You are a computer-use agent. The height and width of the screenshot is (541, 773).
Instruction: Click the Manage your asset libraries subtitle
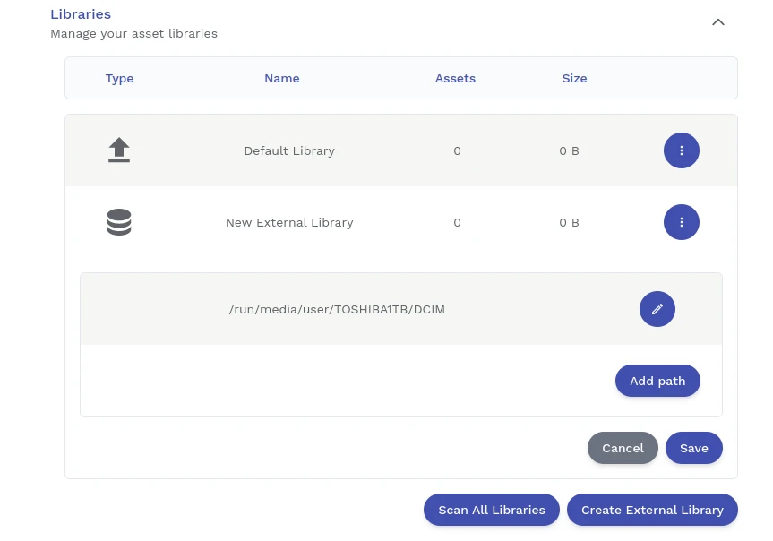(x=133, y=34)
